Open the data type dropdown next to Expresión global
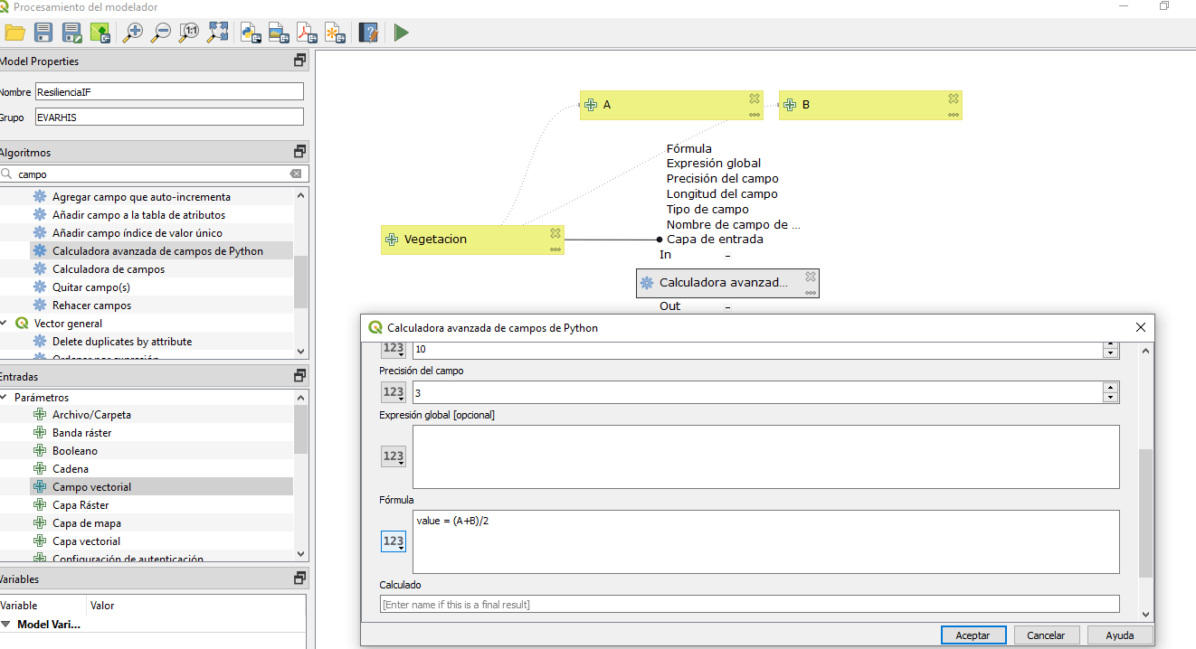Screen dimensions: 1196x649 click(394, 456)
